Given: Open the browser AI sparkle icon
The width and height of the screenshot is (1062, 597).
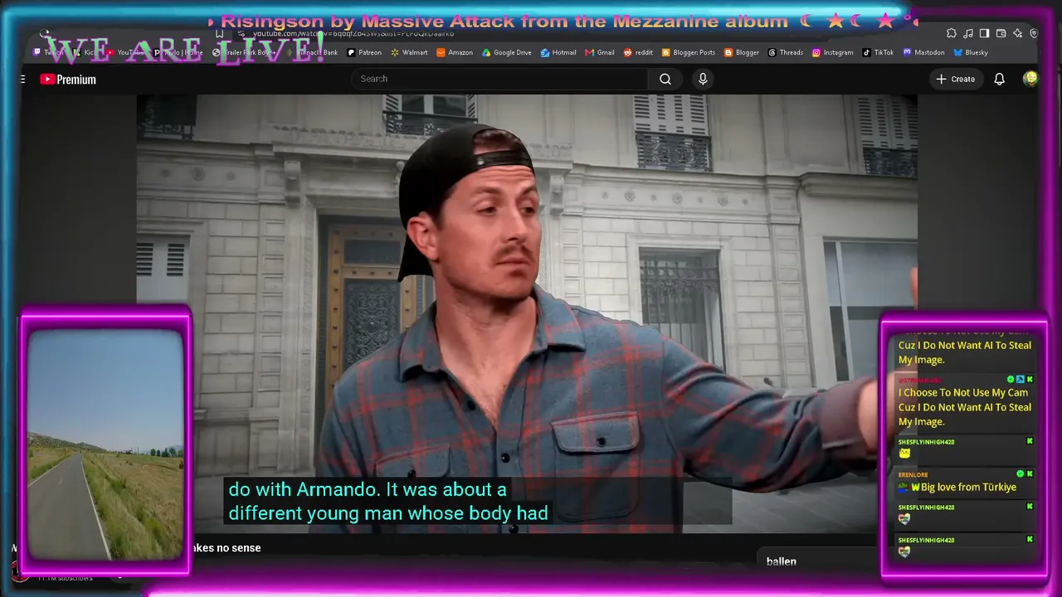Looking at the screenshot, I should [x=1018, y=33].
